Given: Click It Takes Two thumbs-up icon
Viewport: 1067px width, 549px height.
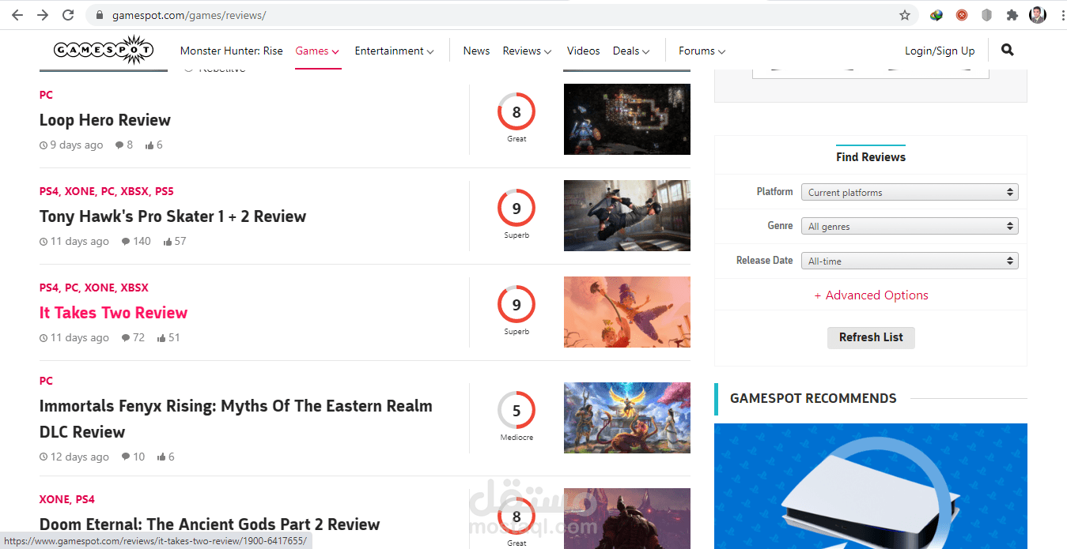Looking at the screenshot, I should 161,338.
